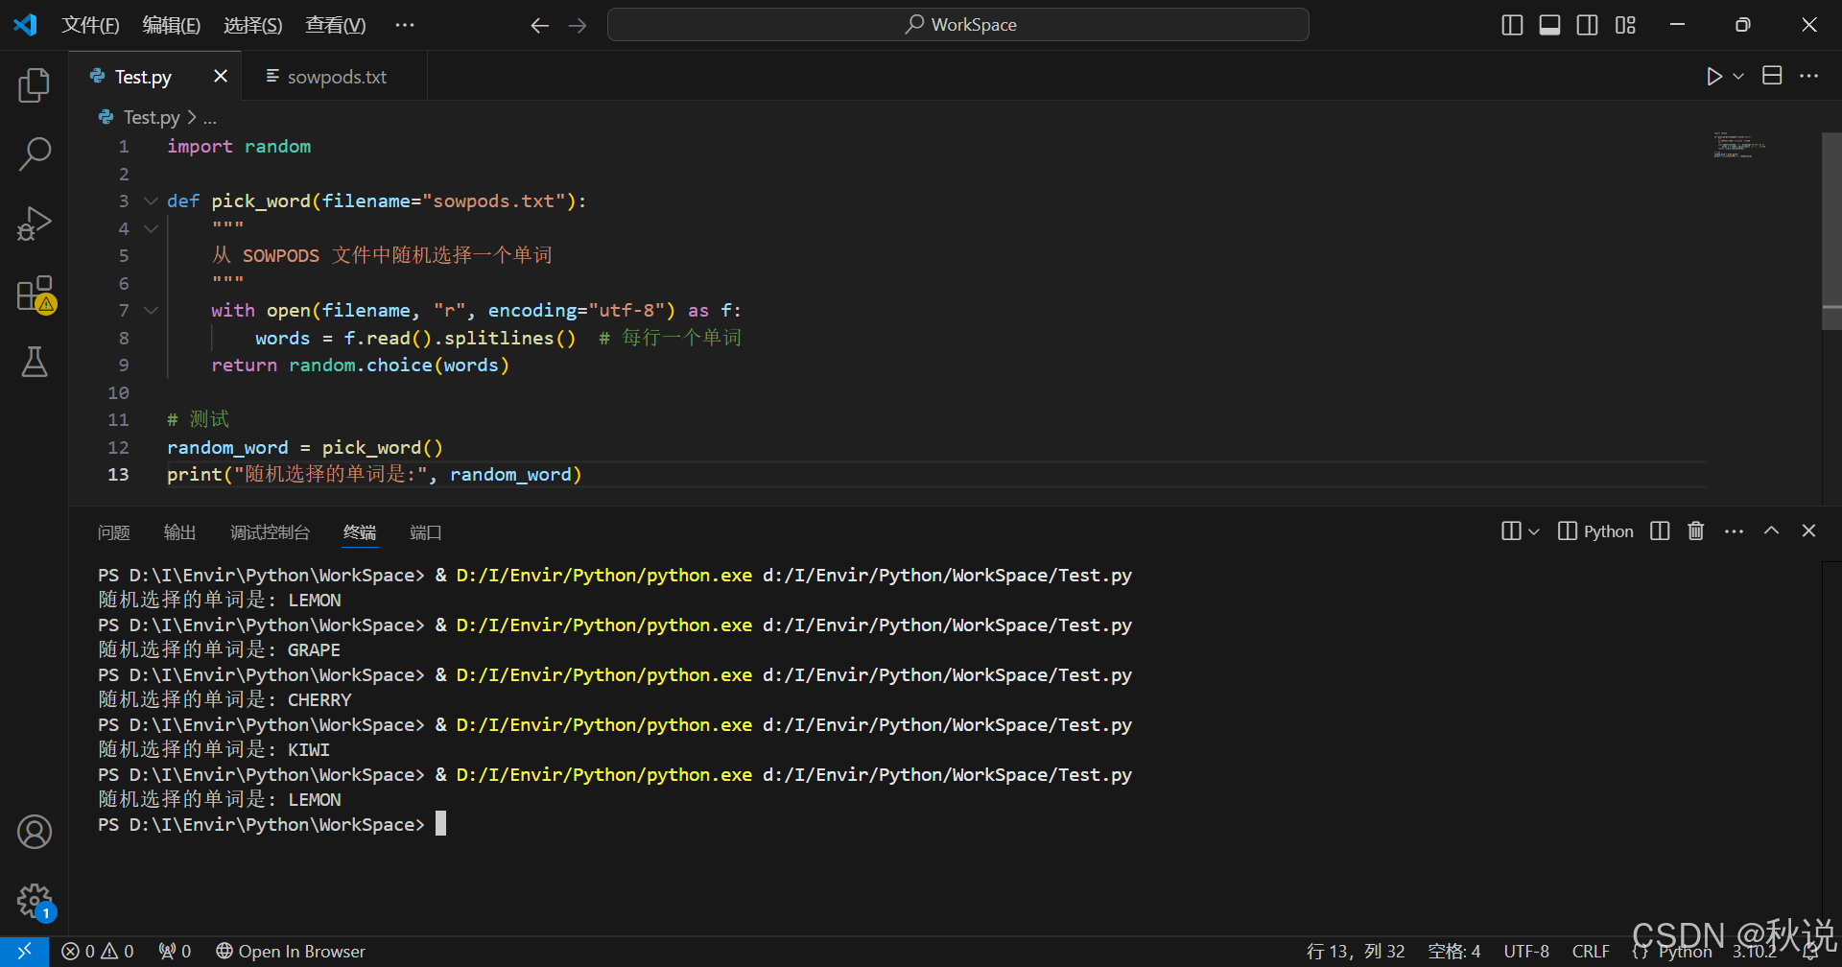
Task: Select the 终端 panel tab
Action: [360, 532]
